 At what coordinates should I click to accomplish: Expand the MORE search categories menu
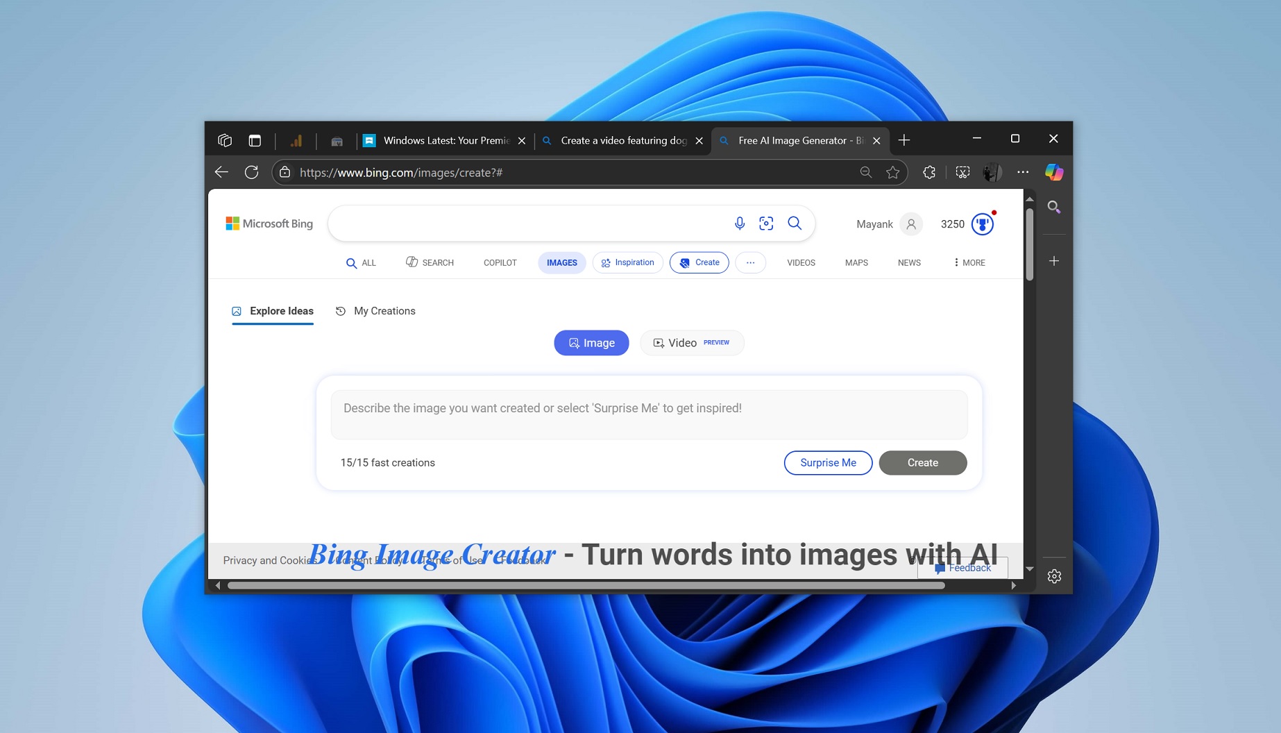[x=969, y=262]
